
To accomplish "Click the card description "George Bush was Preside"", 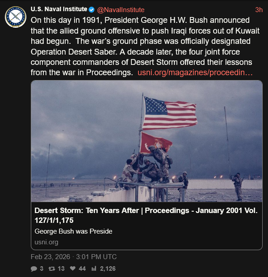I will (x=73, y=231).
